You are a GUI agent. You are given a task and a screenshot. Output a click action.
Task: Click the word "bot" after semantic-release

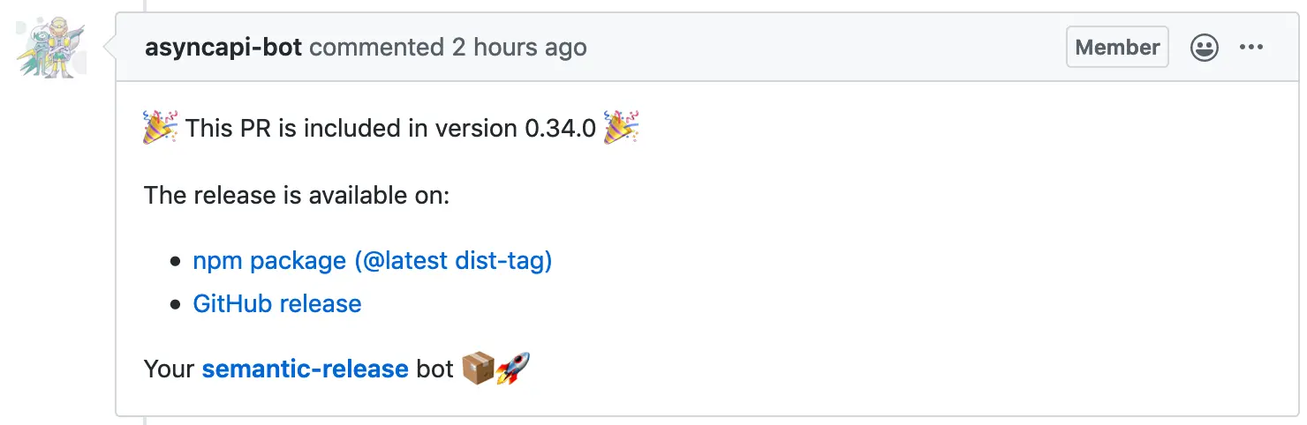[434, 369]
